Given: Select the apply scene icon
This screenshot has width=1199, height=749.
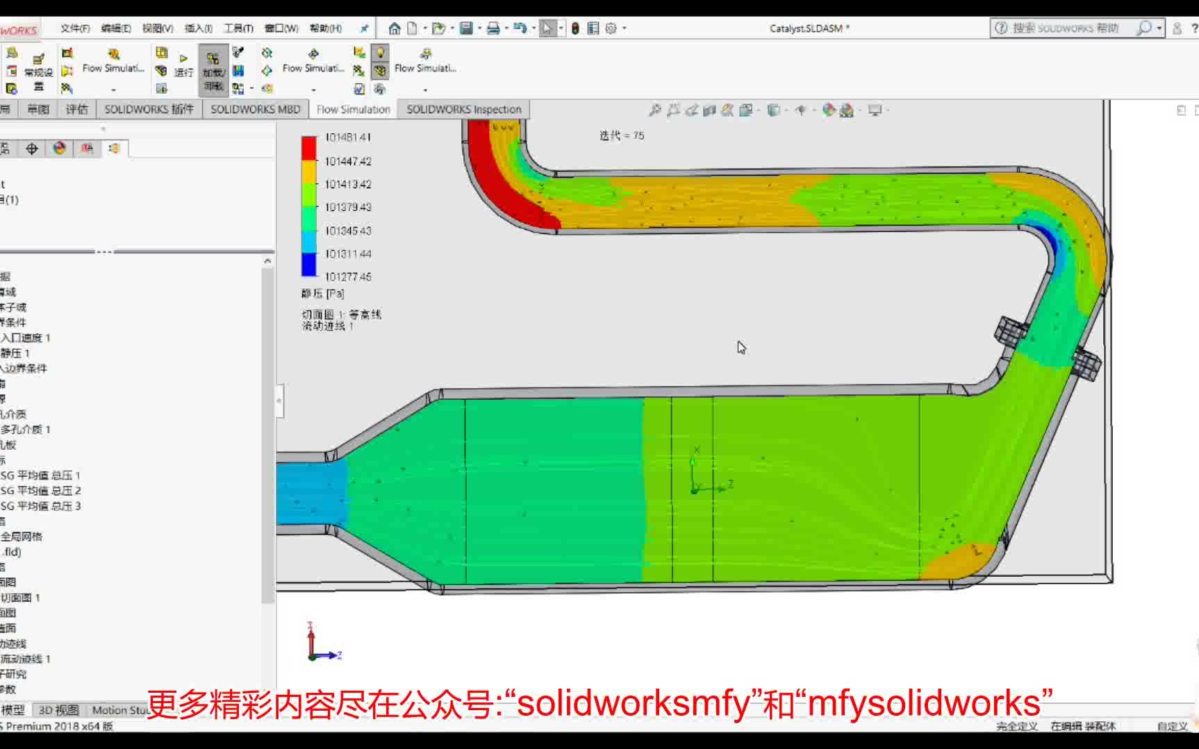Looking at the screenshot, I should [846, 109].
